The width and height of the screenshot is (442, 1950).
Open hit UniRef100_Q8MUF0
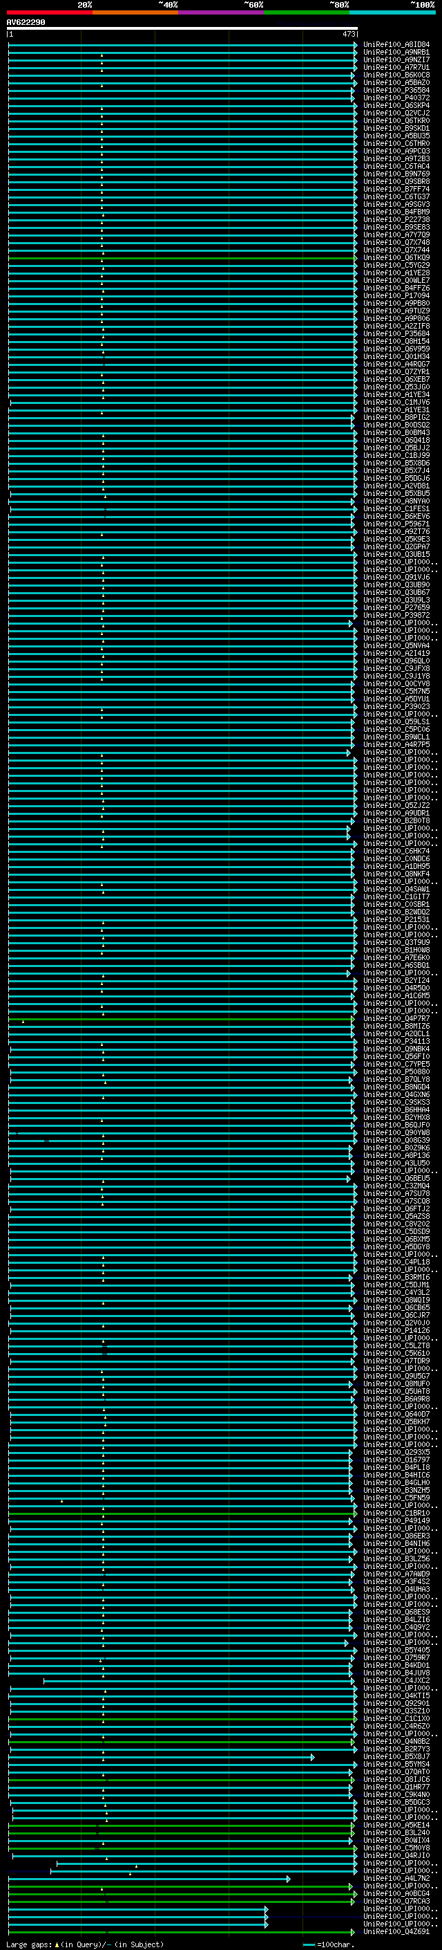coord(396,1383)
